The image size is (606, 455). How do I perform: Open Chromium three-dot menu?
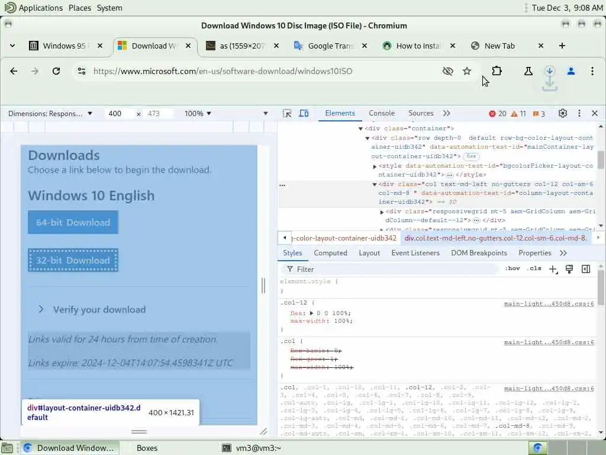coord(592,71)
